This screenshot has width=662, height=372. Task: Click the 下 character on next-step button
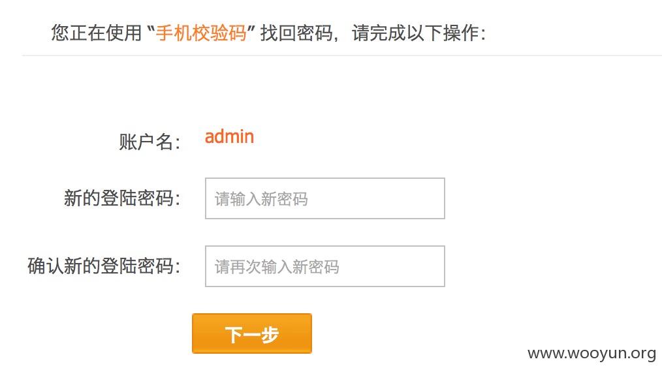[234, 335]
